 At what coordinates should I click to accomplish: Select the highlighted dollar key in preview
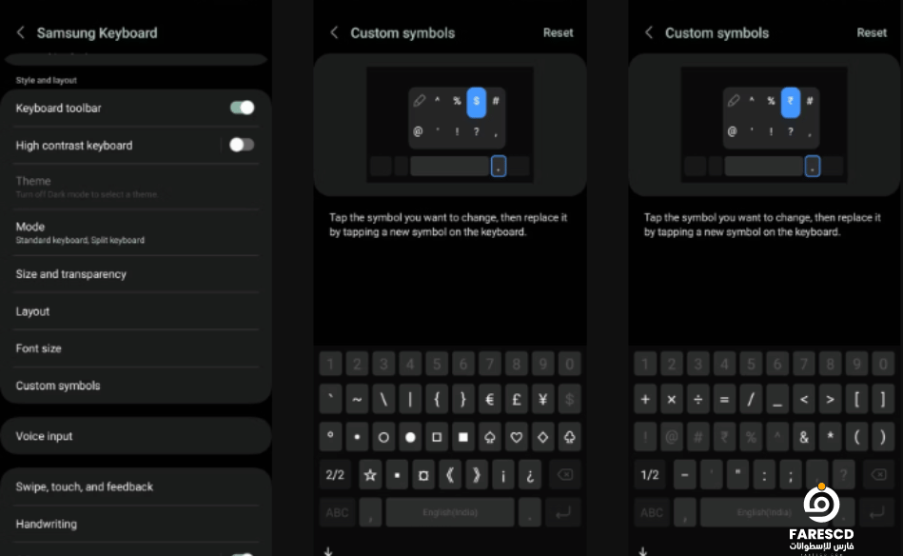477,102
